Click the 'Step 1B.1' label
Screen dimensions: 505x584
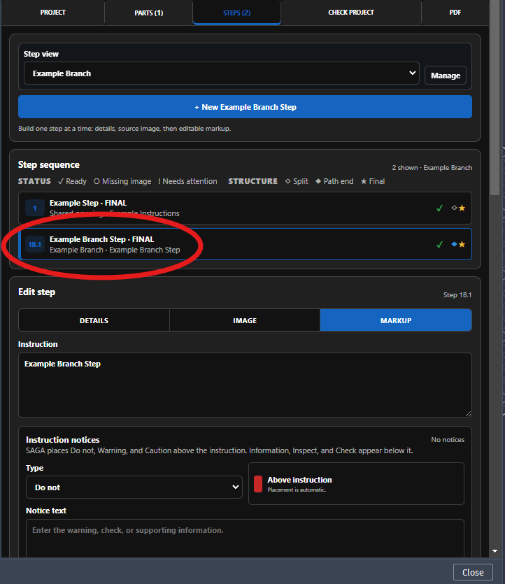coord(457,295)
